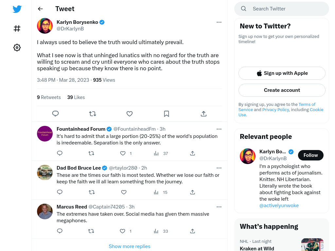Open the Settings gear icon
The image size is (335, 251).
click(17, 47)
